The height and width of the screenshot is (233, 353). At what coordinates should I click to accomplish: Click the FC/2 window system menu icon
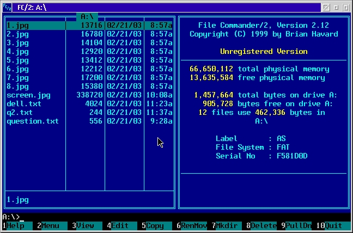(x=7, y=8)
